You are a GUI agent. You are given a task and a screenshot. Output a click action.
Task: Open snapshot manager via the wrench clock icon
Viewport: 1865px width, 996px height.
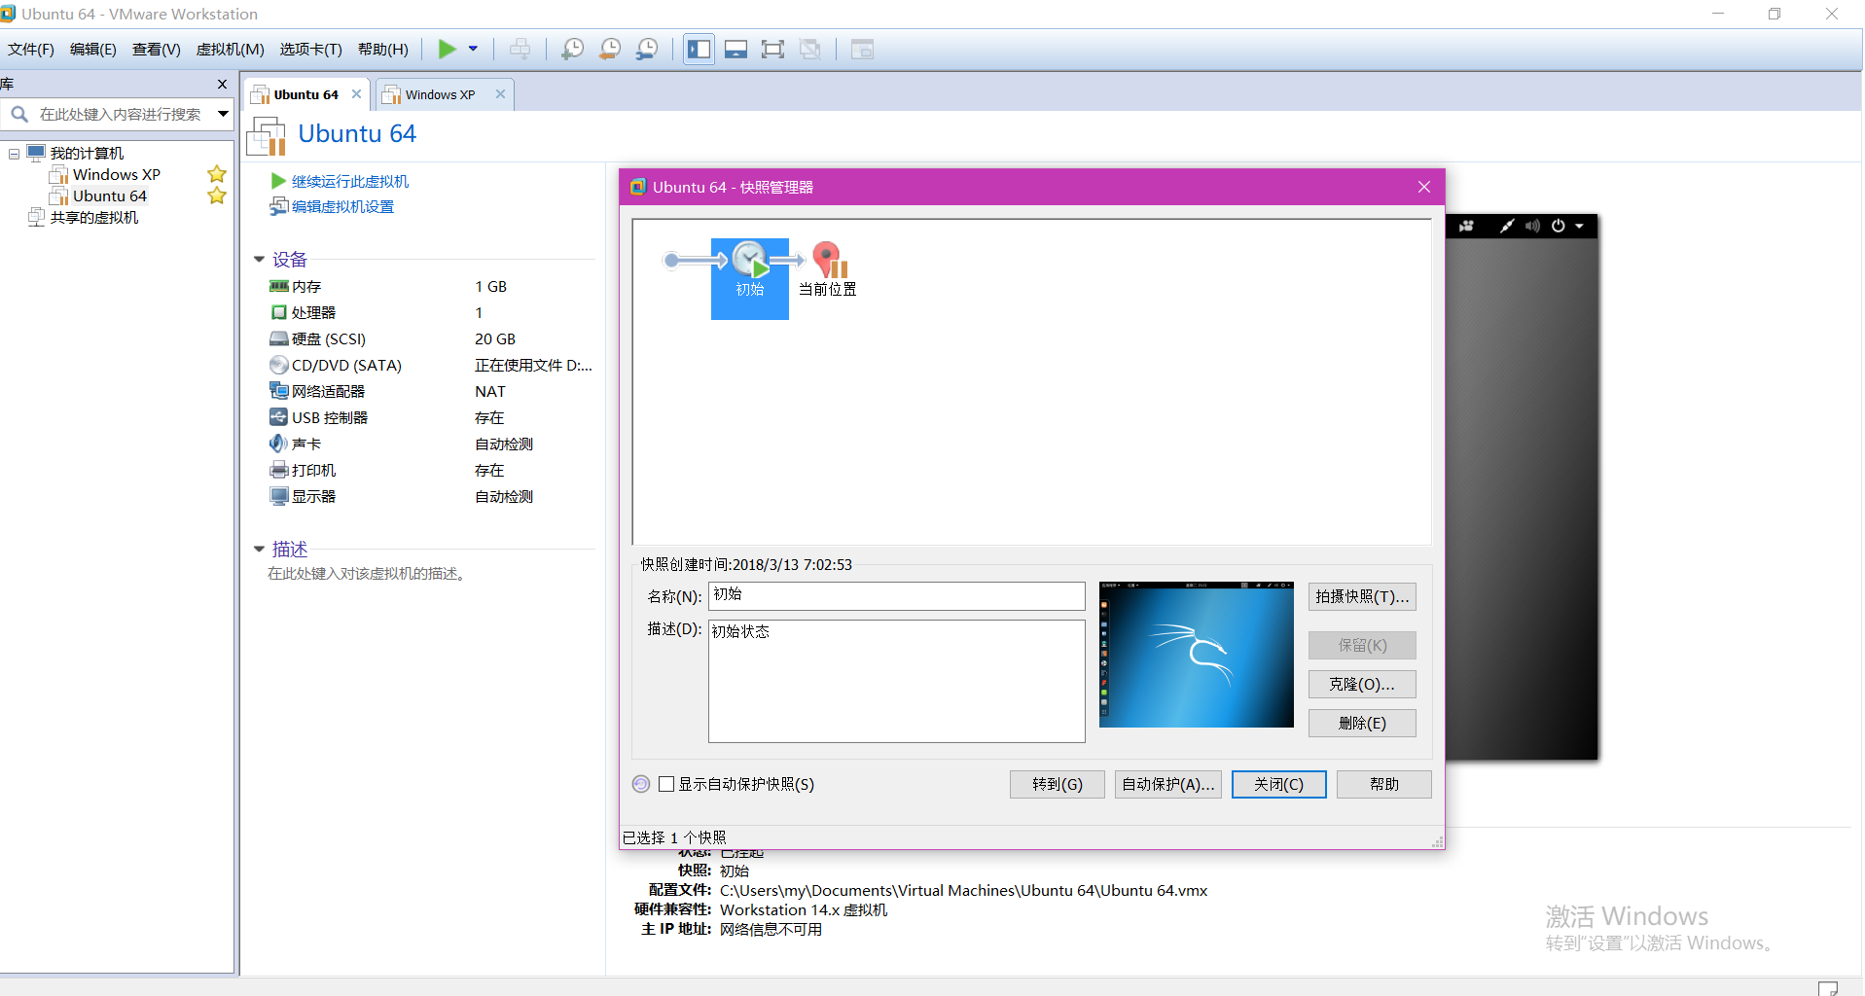(x=647, y=49)
